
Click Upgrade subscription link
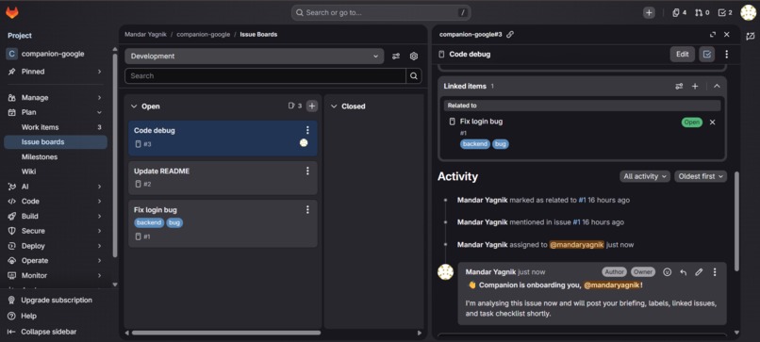pos(57,300)
